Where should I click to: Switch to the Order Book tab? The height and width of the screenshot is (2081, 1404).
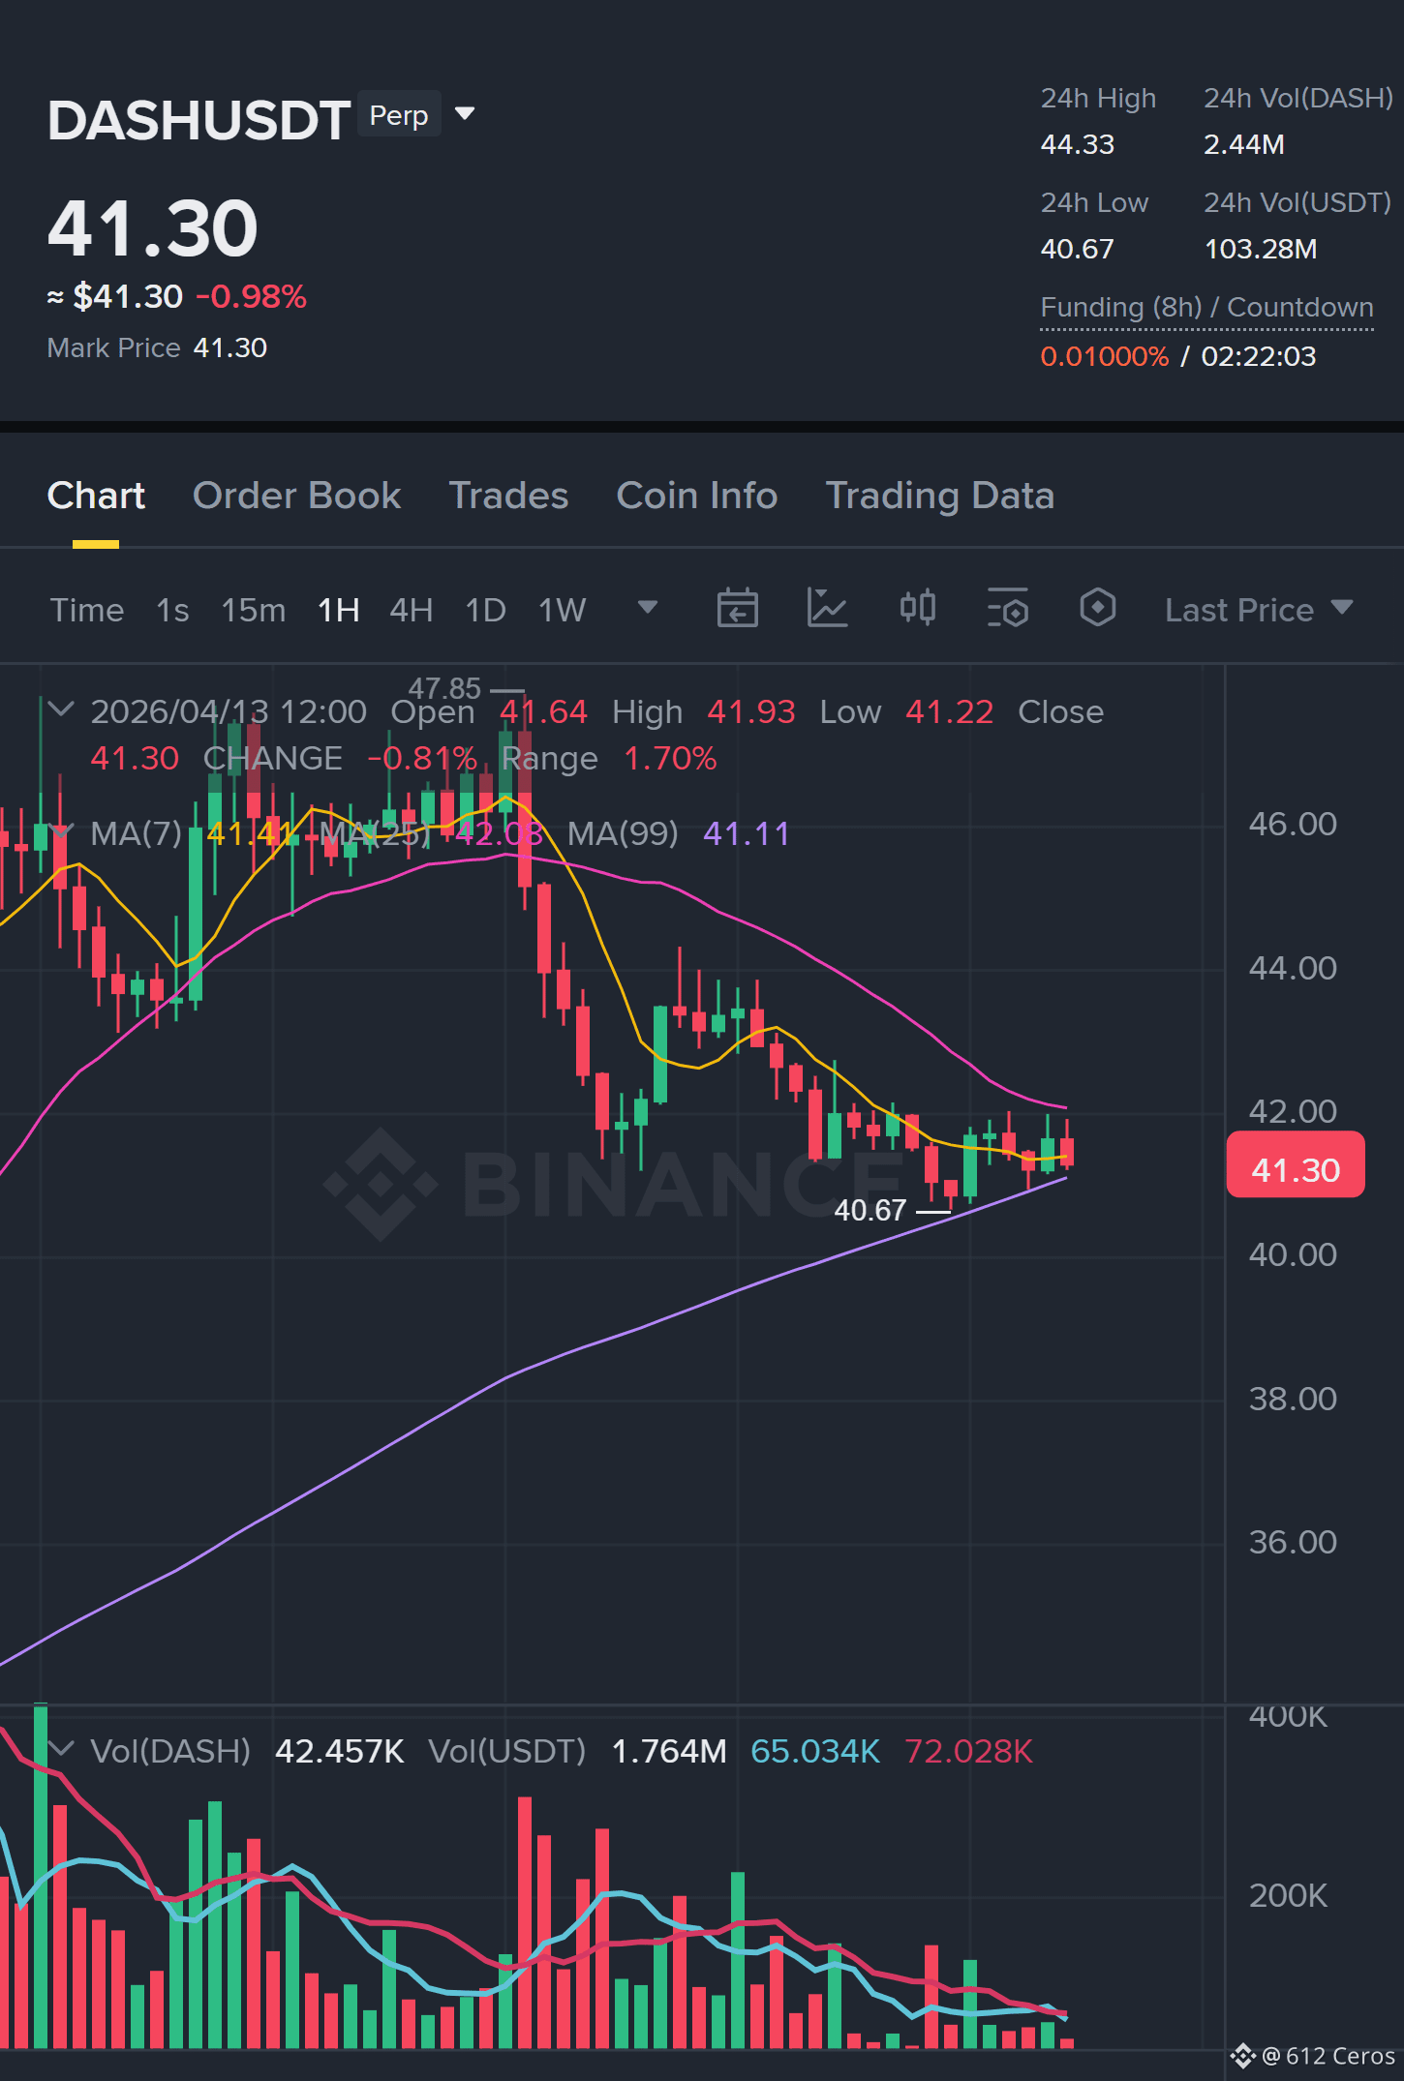click(296, 496)
